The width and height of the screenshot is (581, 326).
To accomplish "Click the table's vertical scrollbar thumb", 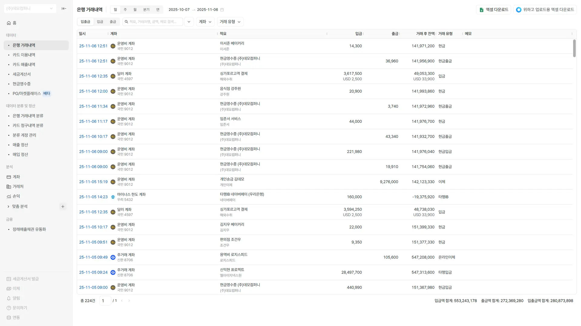I will [x=574, y=48].
